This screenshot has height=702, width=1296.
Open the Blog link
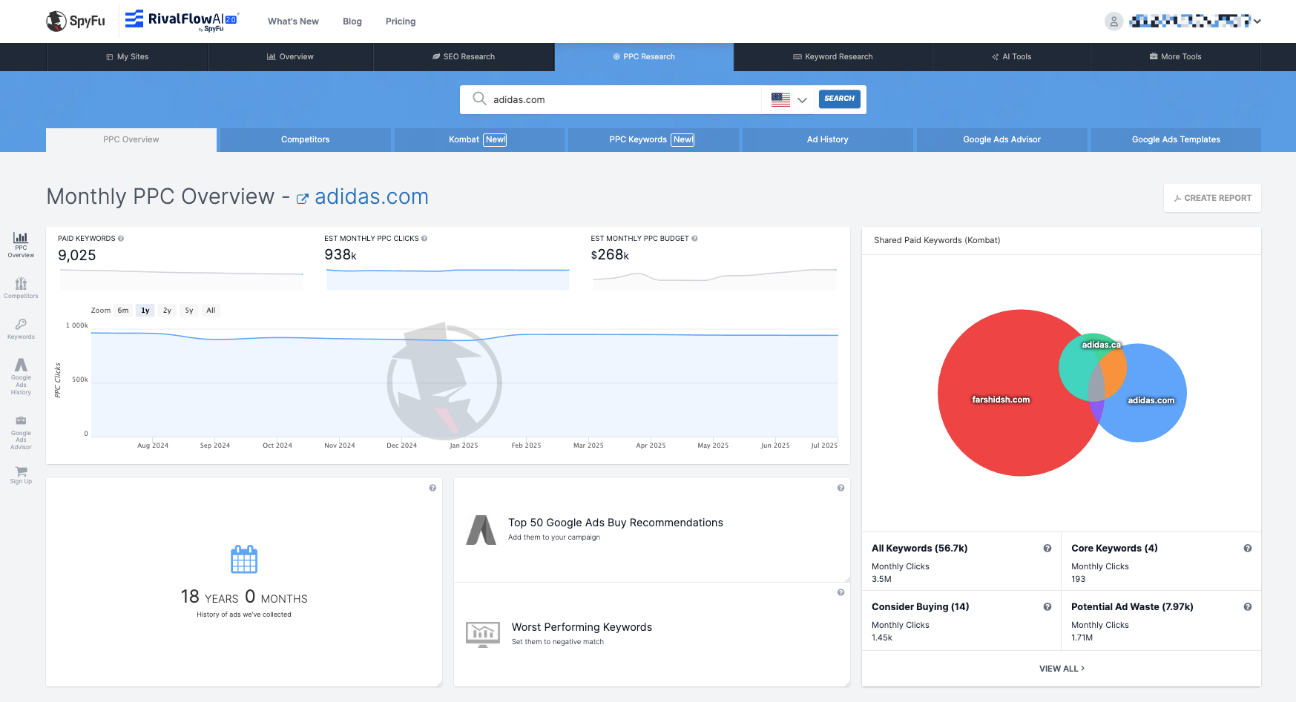coord(352,21)
